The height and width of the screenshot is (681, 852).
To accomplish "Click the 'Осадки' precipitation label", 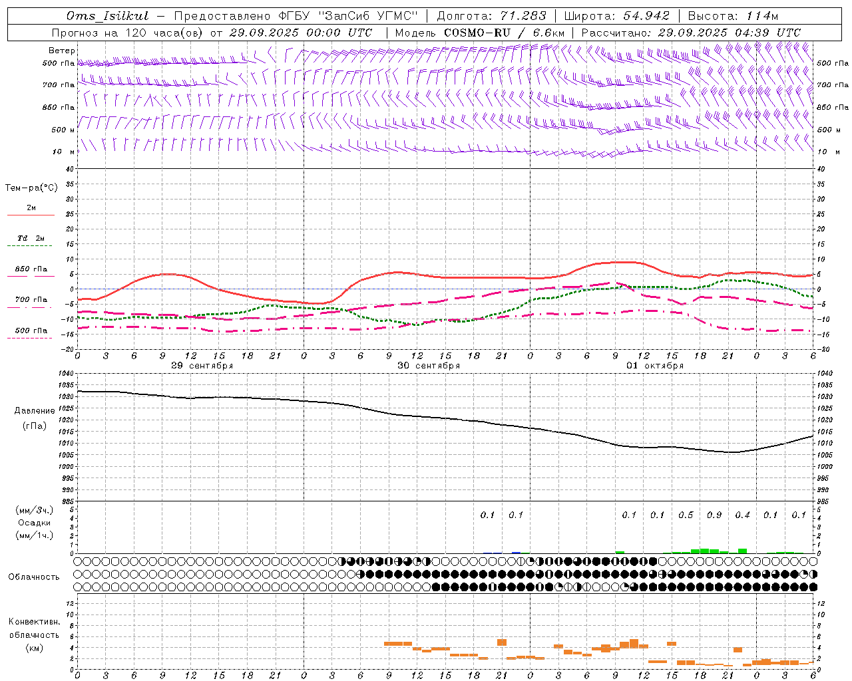I will click(x=35, y=523).
